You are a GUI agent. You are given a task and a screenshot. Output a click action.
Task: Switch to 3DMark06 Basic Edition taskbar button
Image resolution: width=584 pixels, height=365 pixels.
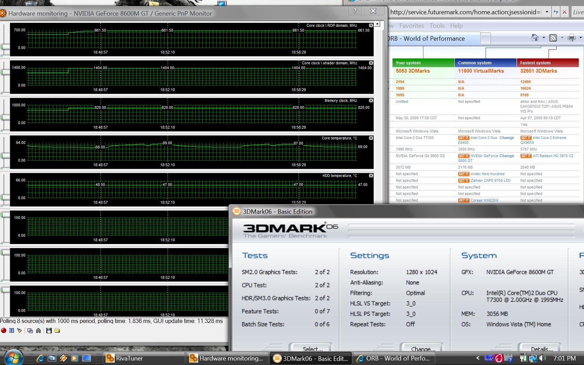pos(311,358)
